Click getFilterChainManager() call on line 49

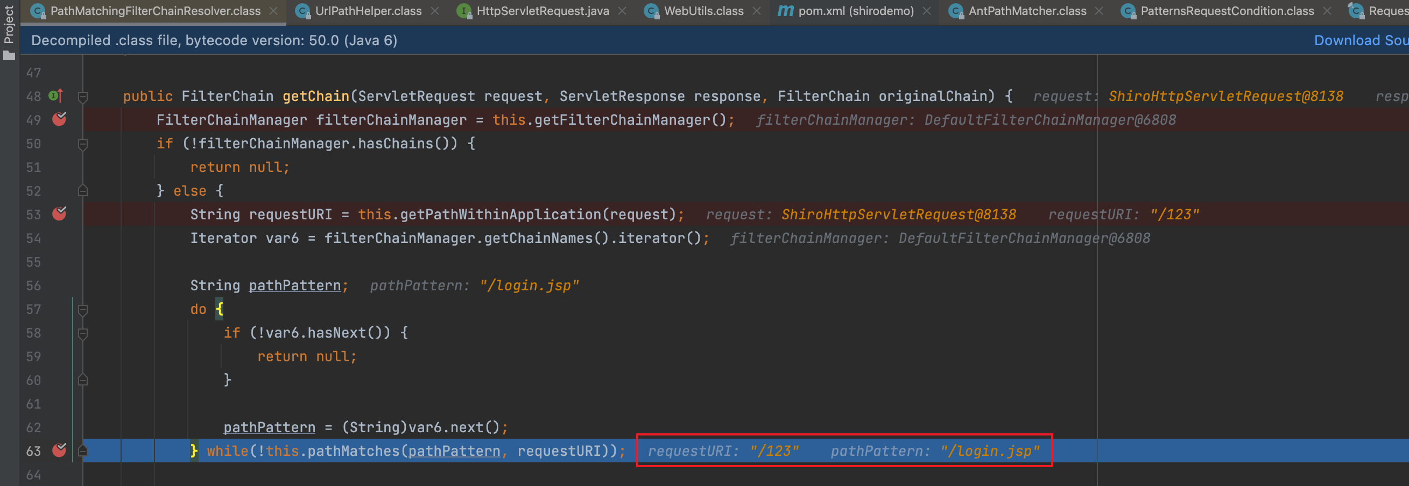click(630, 120)
